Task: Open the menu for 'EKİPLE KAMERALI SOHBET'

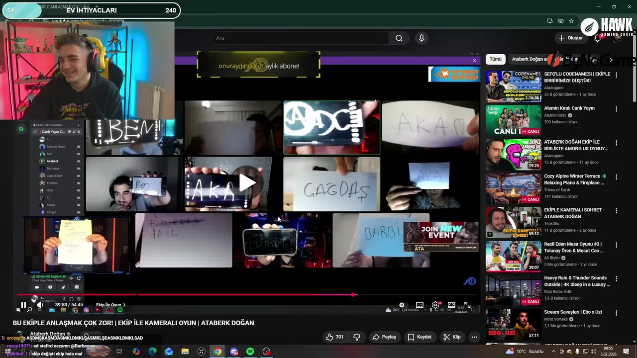Action: [616, 211]
